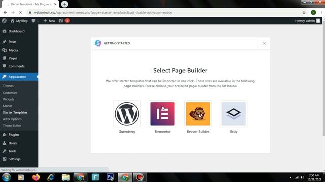Open the taskbar clock and date
The image size is (325, 182).
314,177
